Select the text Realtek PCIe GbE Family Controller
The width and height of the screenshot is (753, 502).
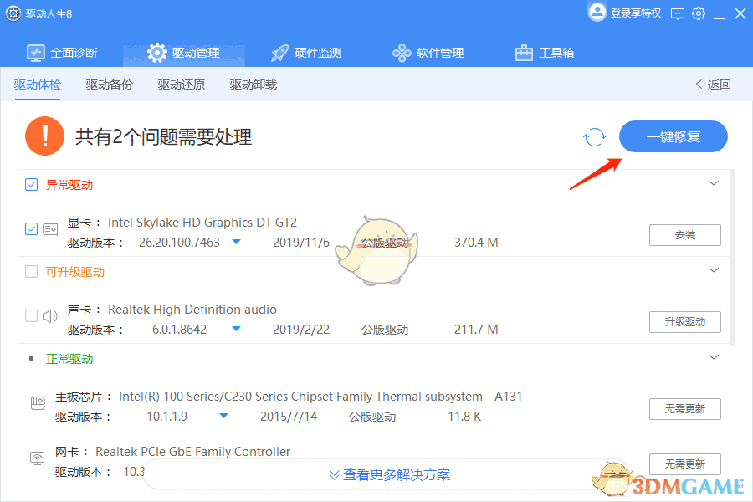(x=192, y=452)
